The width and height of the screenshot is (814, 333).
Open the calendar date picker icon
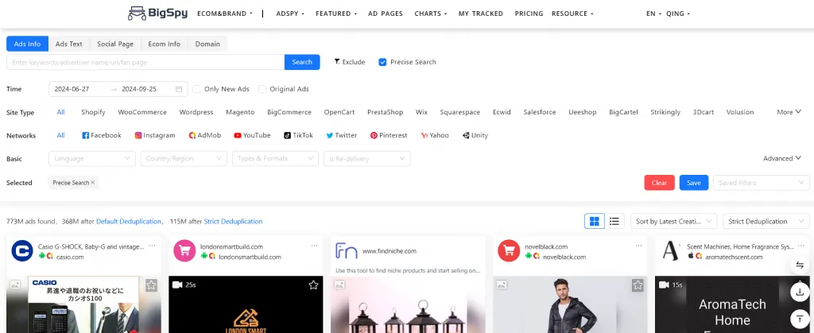click(x=180, y=89)
